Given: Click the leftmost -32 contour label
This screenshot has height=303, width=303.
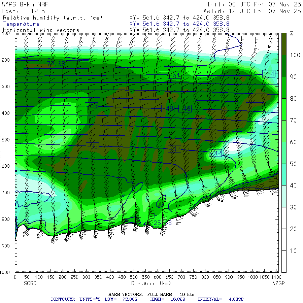Looking at the screenshot, I should pyautogui.click(x=92, y=146).
